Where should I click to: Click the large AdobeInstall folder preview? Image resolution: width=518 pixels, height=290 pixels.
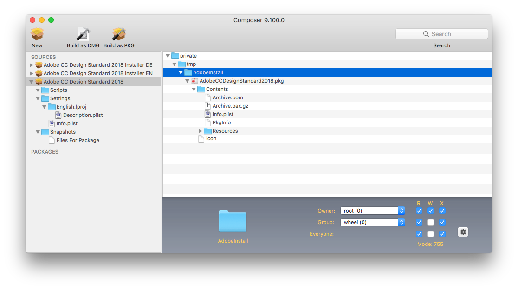233,221
